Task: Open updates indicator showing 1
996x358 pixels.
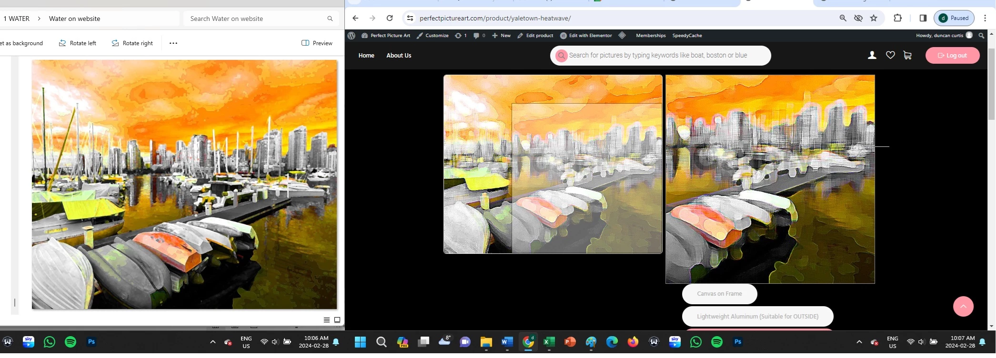Action: tap(461, 36)
